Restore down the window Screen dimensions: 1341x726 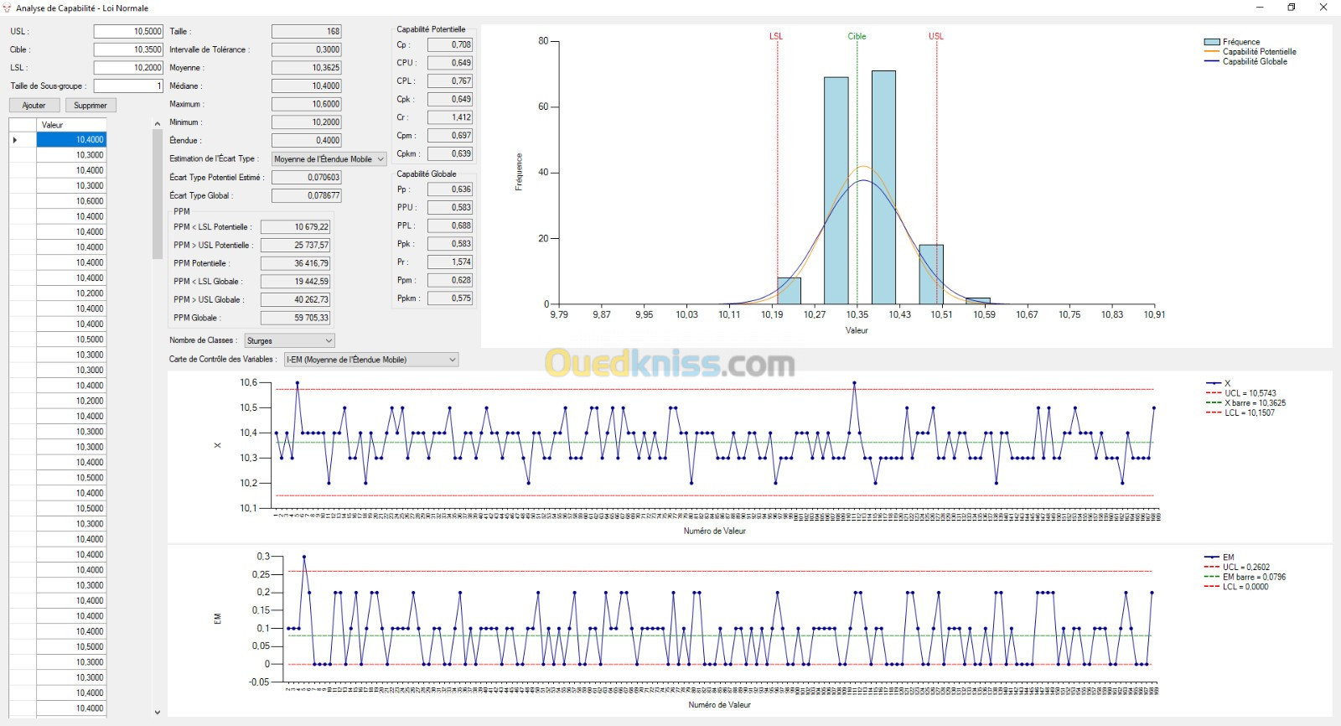1292,8
